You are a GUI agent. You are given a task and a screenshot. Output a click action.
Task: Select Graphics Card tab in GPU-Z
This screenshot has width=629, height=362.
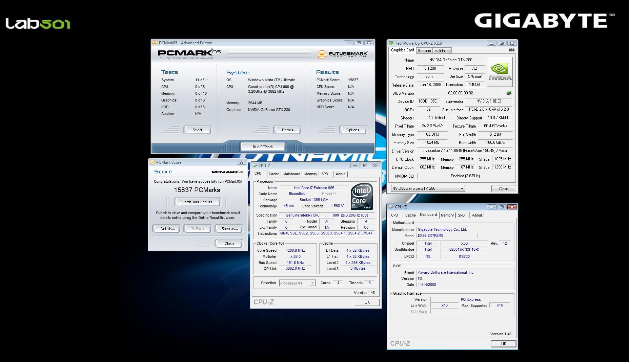click(402, 50)
